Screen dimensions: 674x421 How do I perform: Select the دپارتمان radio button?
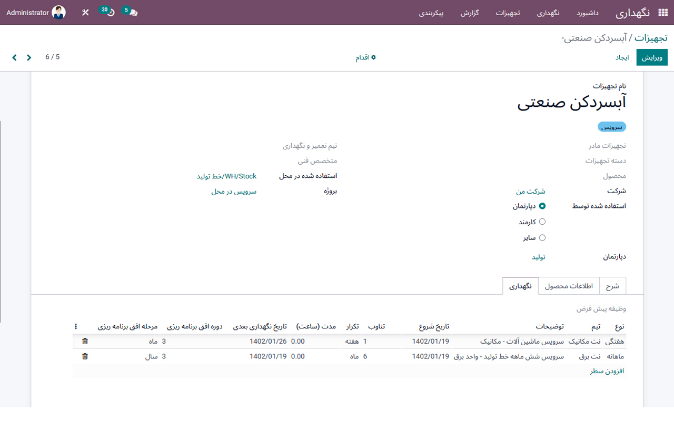pos(542,207)
